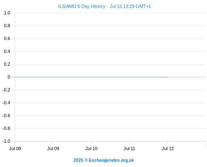Click the 0.6 y-axis label
The image size is (207, 167).
pos(7,38)
